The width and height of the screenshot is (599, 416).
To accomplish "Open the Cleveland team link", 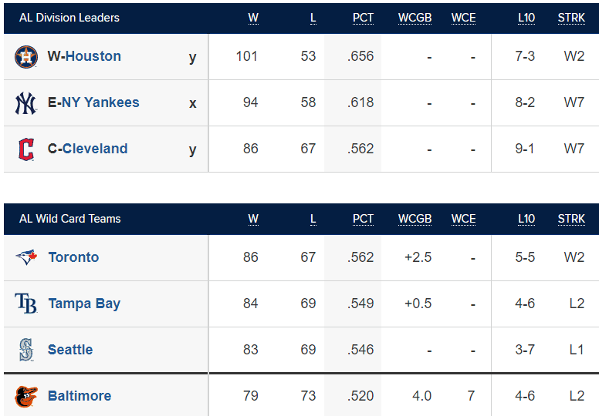I will (95, 149).
